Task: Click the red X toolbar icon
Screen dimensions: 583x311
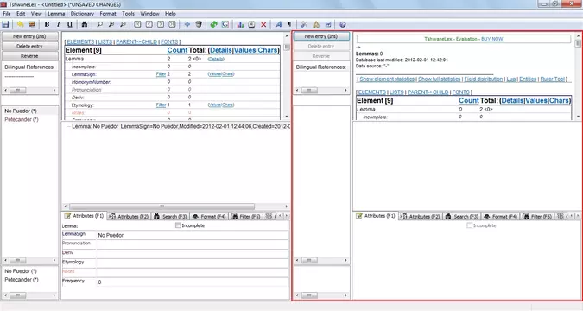Action: point(263,24)
